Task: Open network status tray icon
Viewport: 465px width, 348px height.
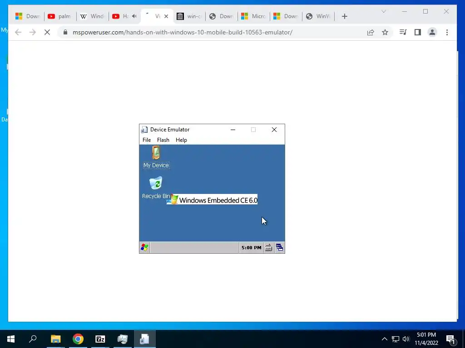Action: click(x=396, y=339)
